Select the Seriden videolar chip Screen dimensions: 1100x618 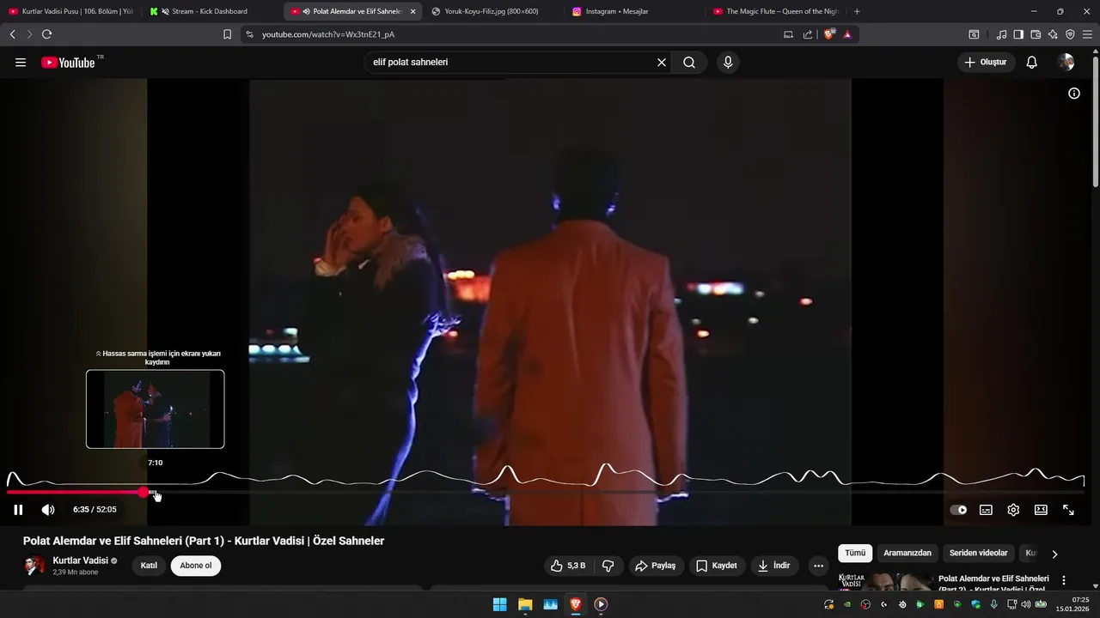[978, 554]
